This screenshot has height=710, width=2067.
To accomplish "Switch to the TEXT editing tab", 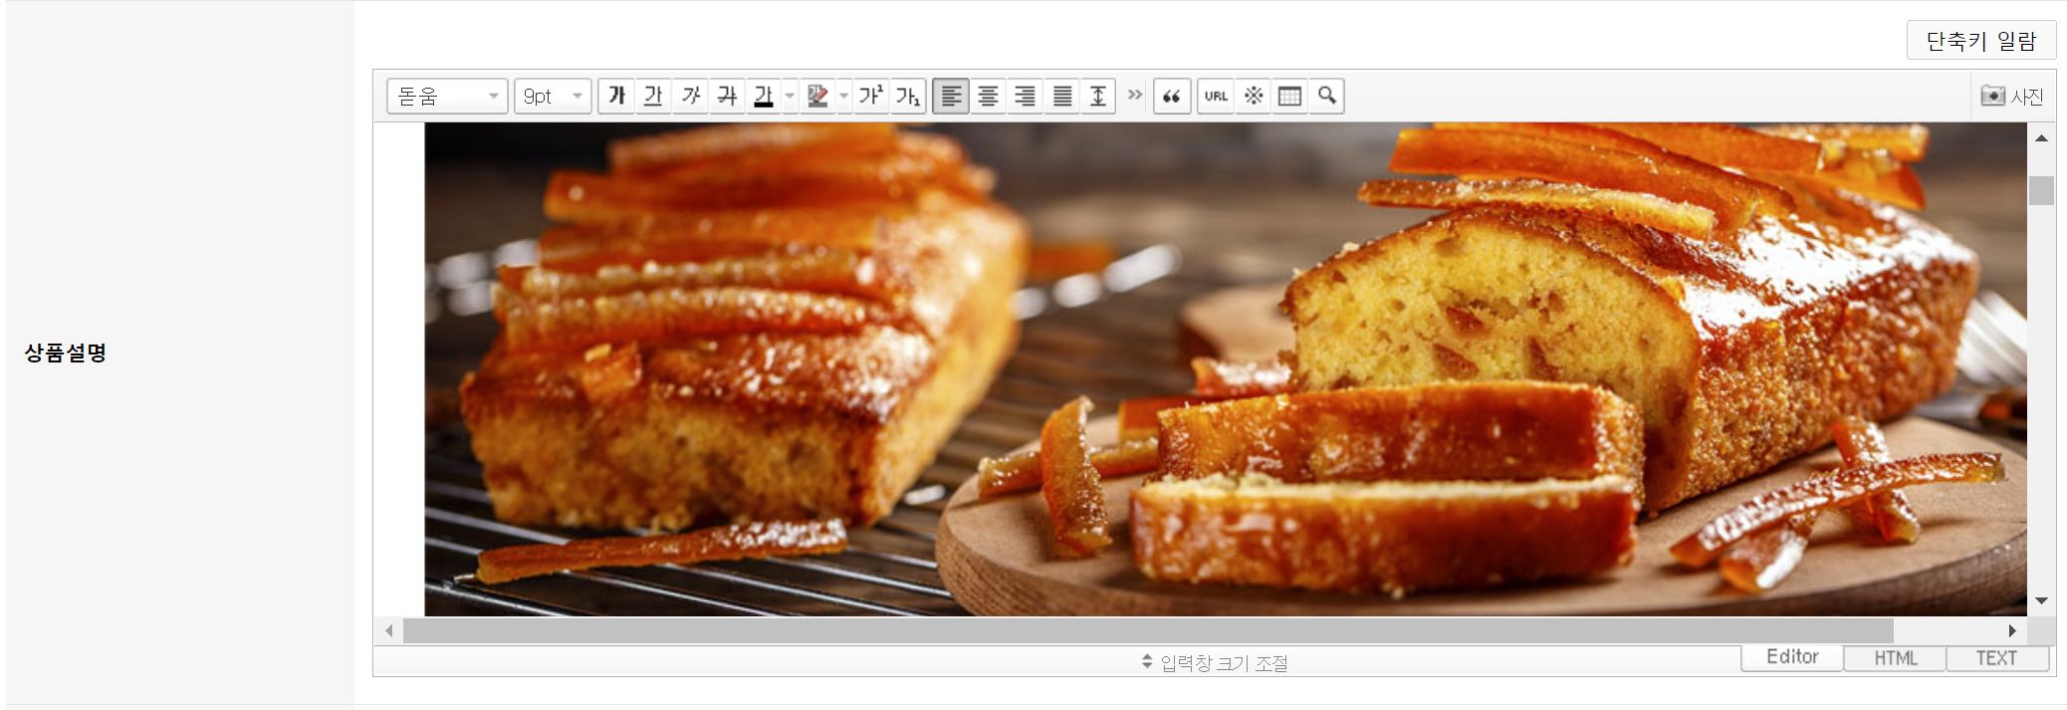I will pos(1996,658).
